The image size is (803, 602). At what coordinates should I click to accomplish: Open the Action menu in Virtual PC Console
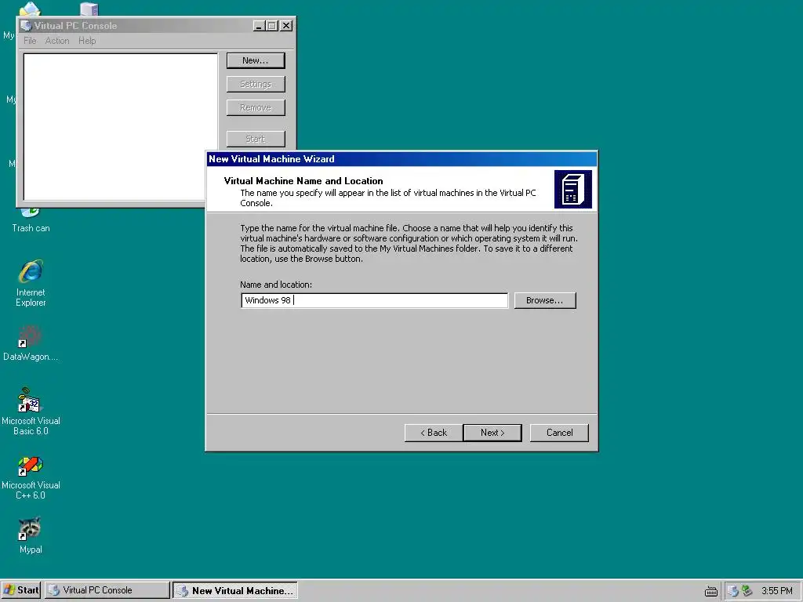(56, 41)
